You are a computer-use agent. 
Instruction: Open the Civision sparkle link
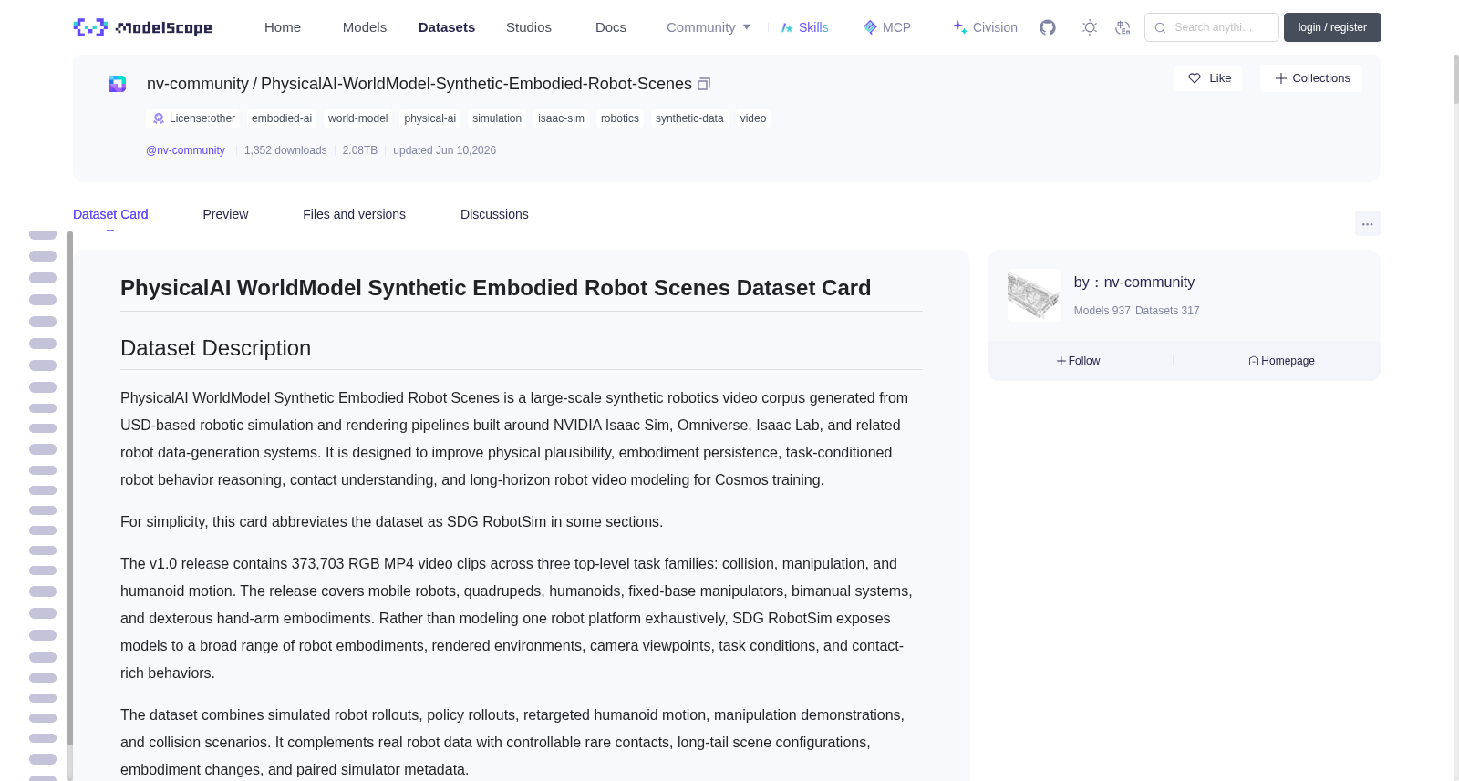click(985, 27)
